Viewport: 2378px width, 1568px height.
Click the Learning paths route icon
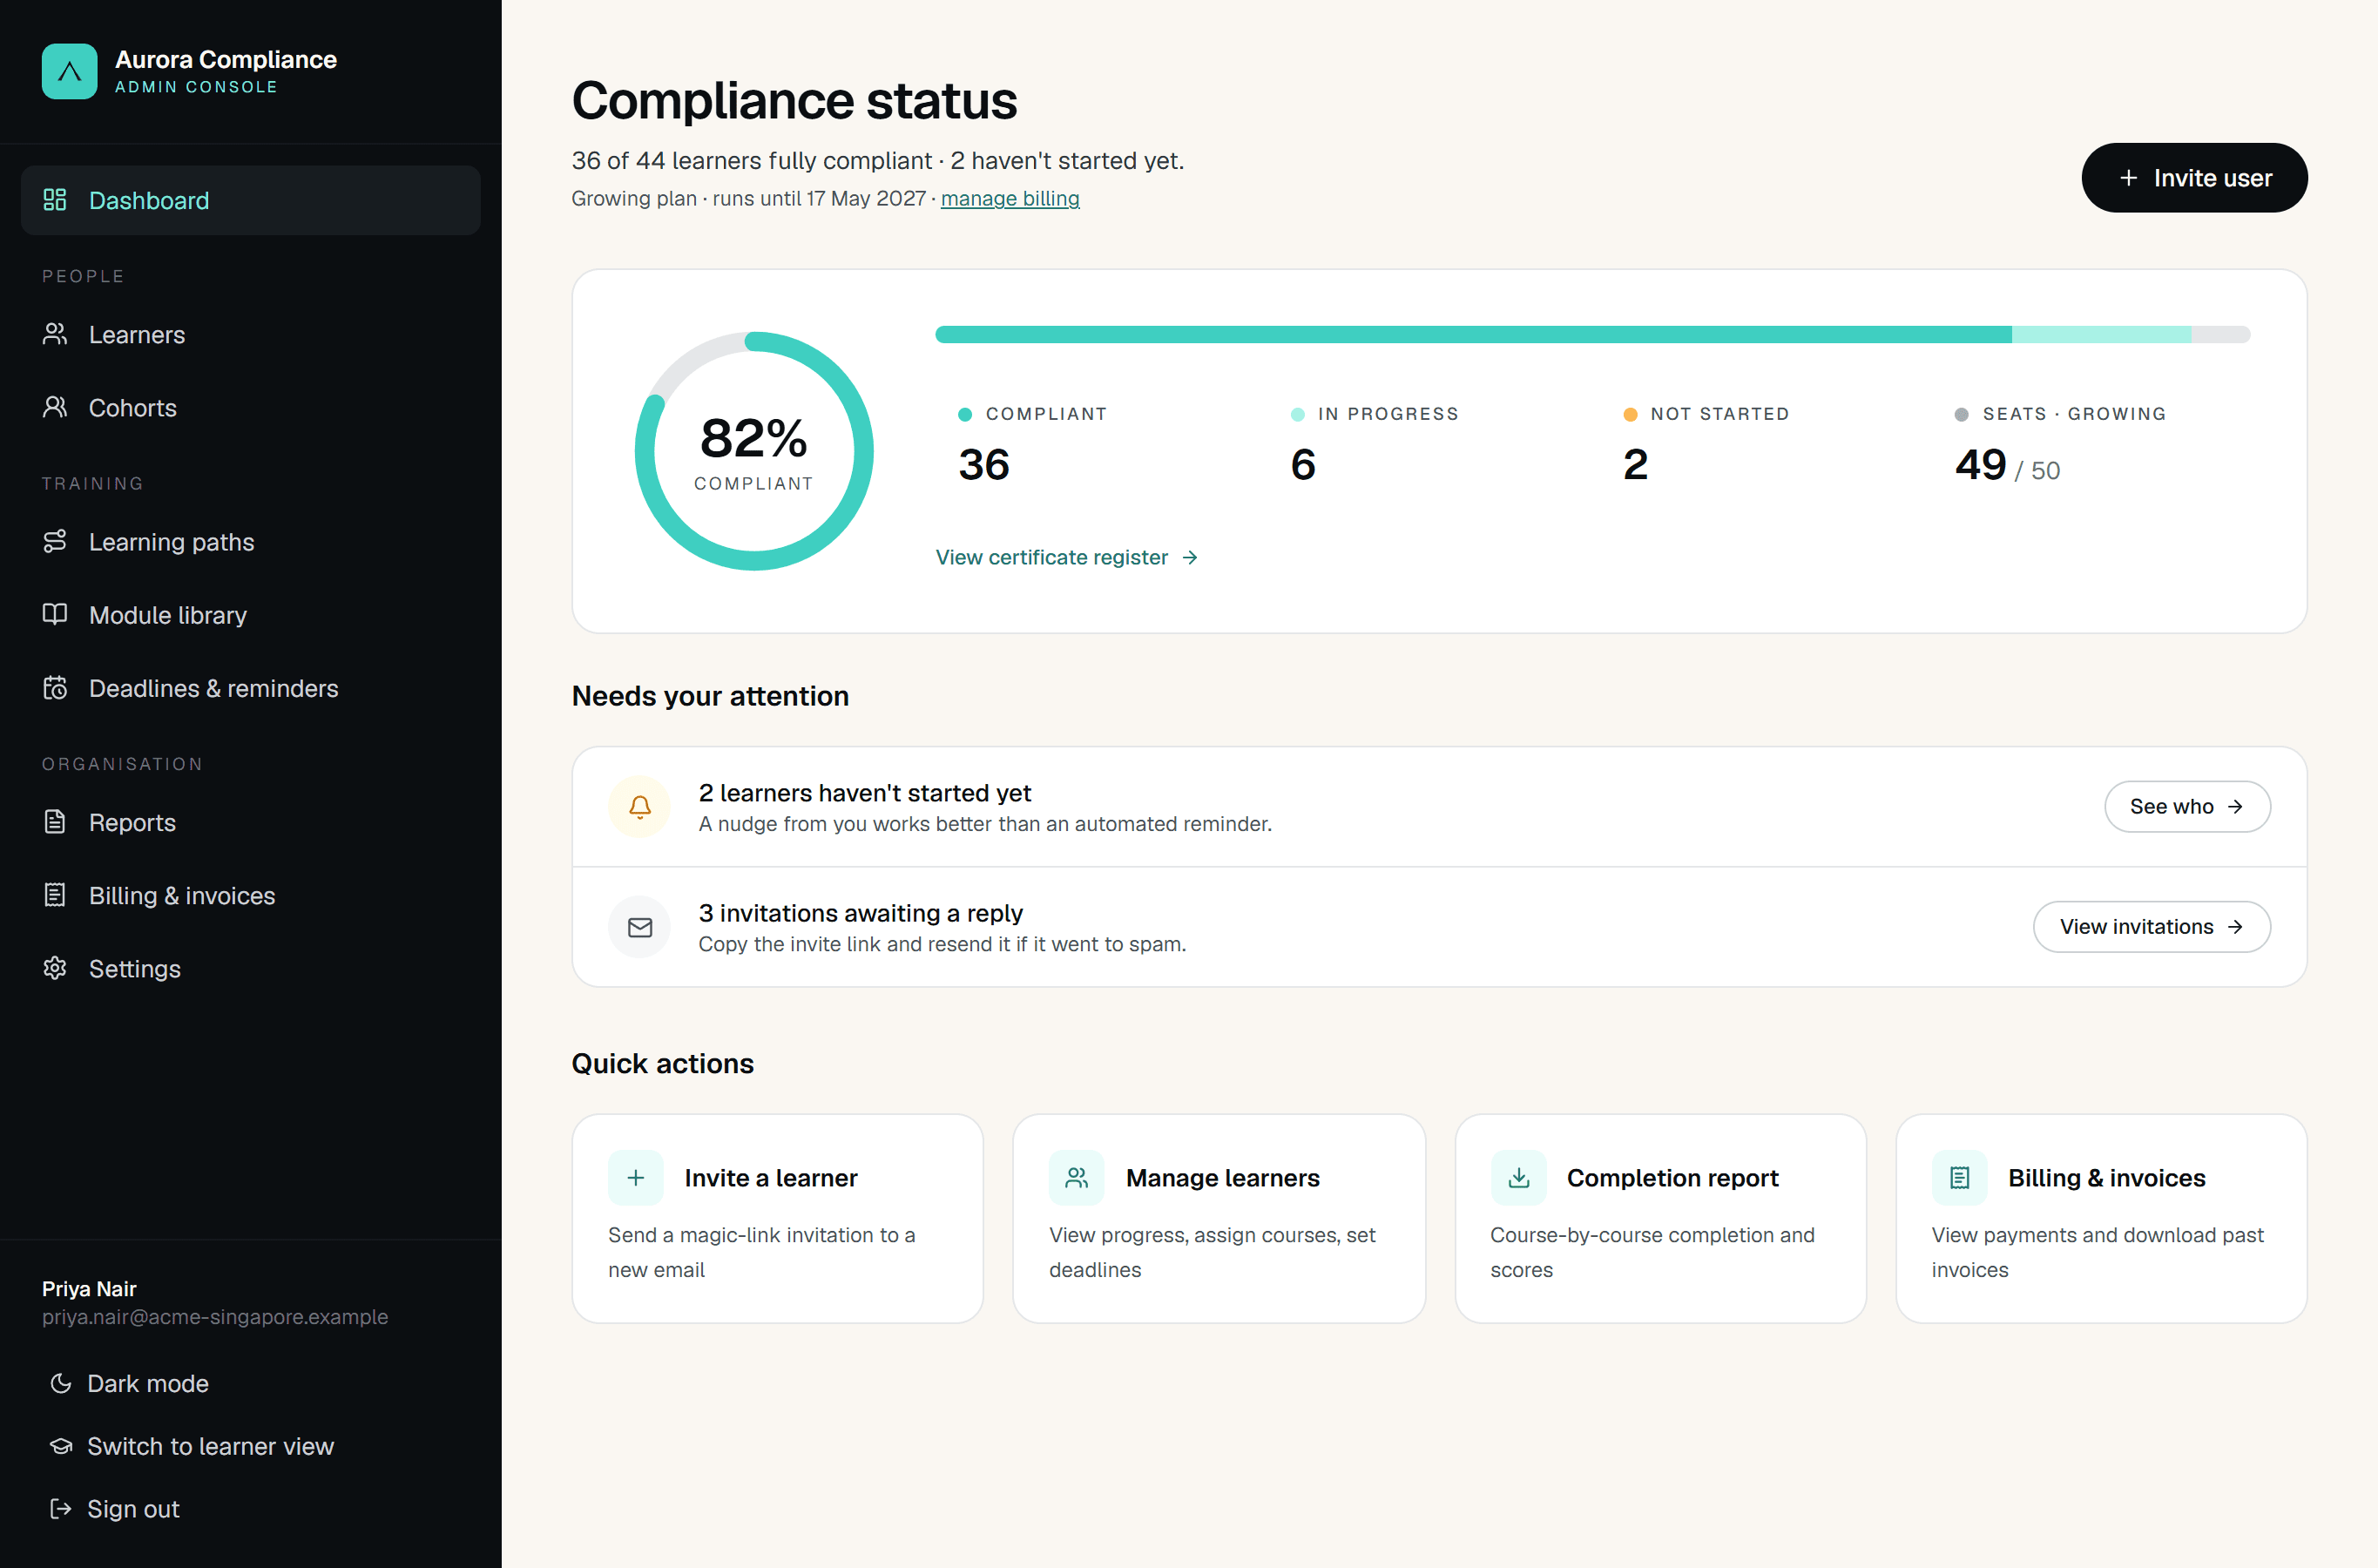[x=55, y=541]
